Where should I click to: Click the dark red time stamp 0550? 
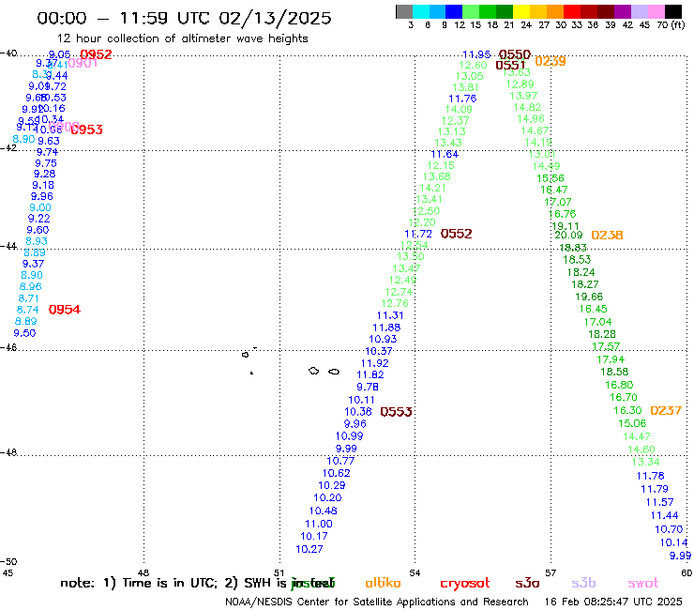point(514,54)
